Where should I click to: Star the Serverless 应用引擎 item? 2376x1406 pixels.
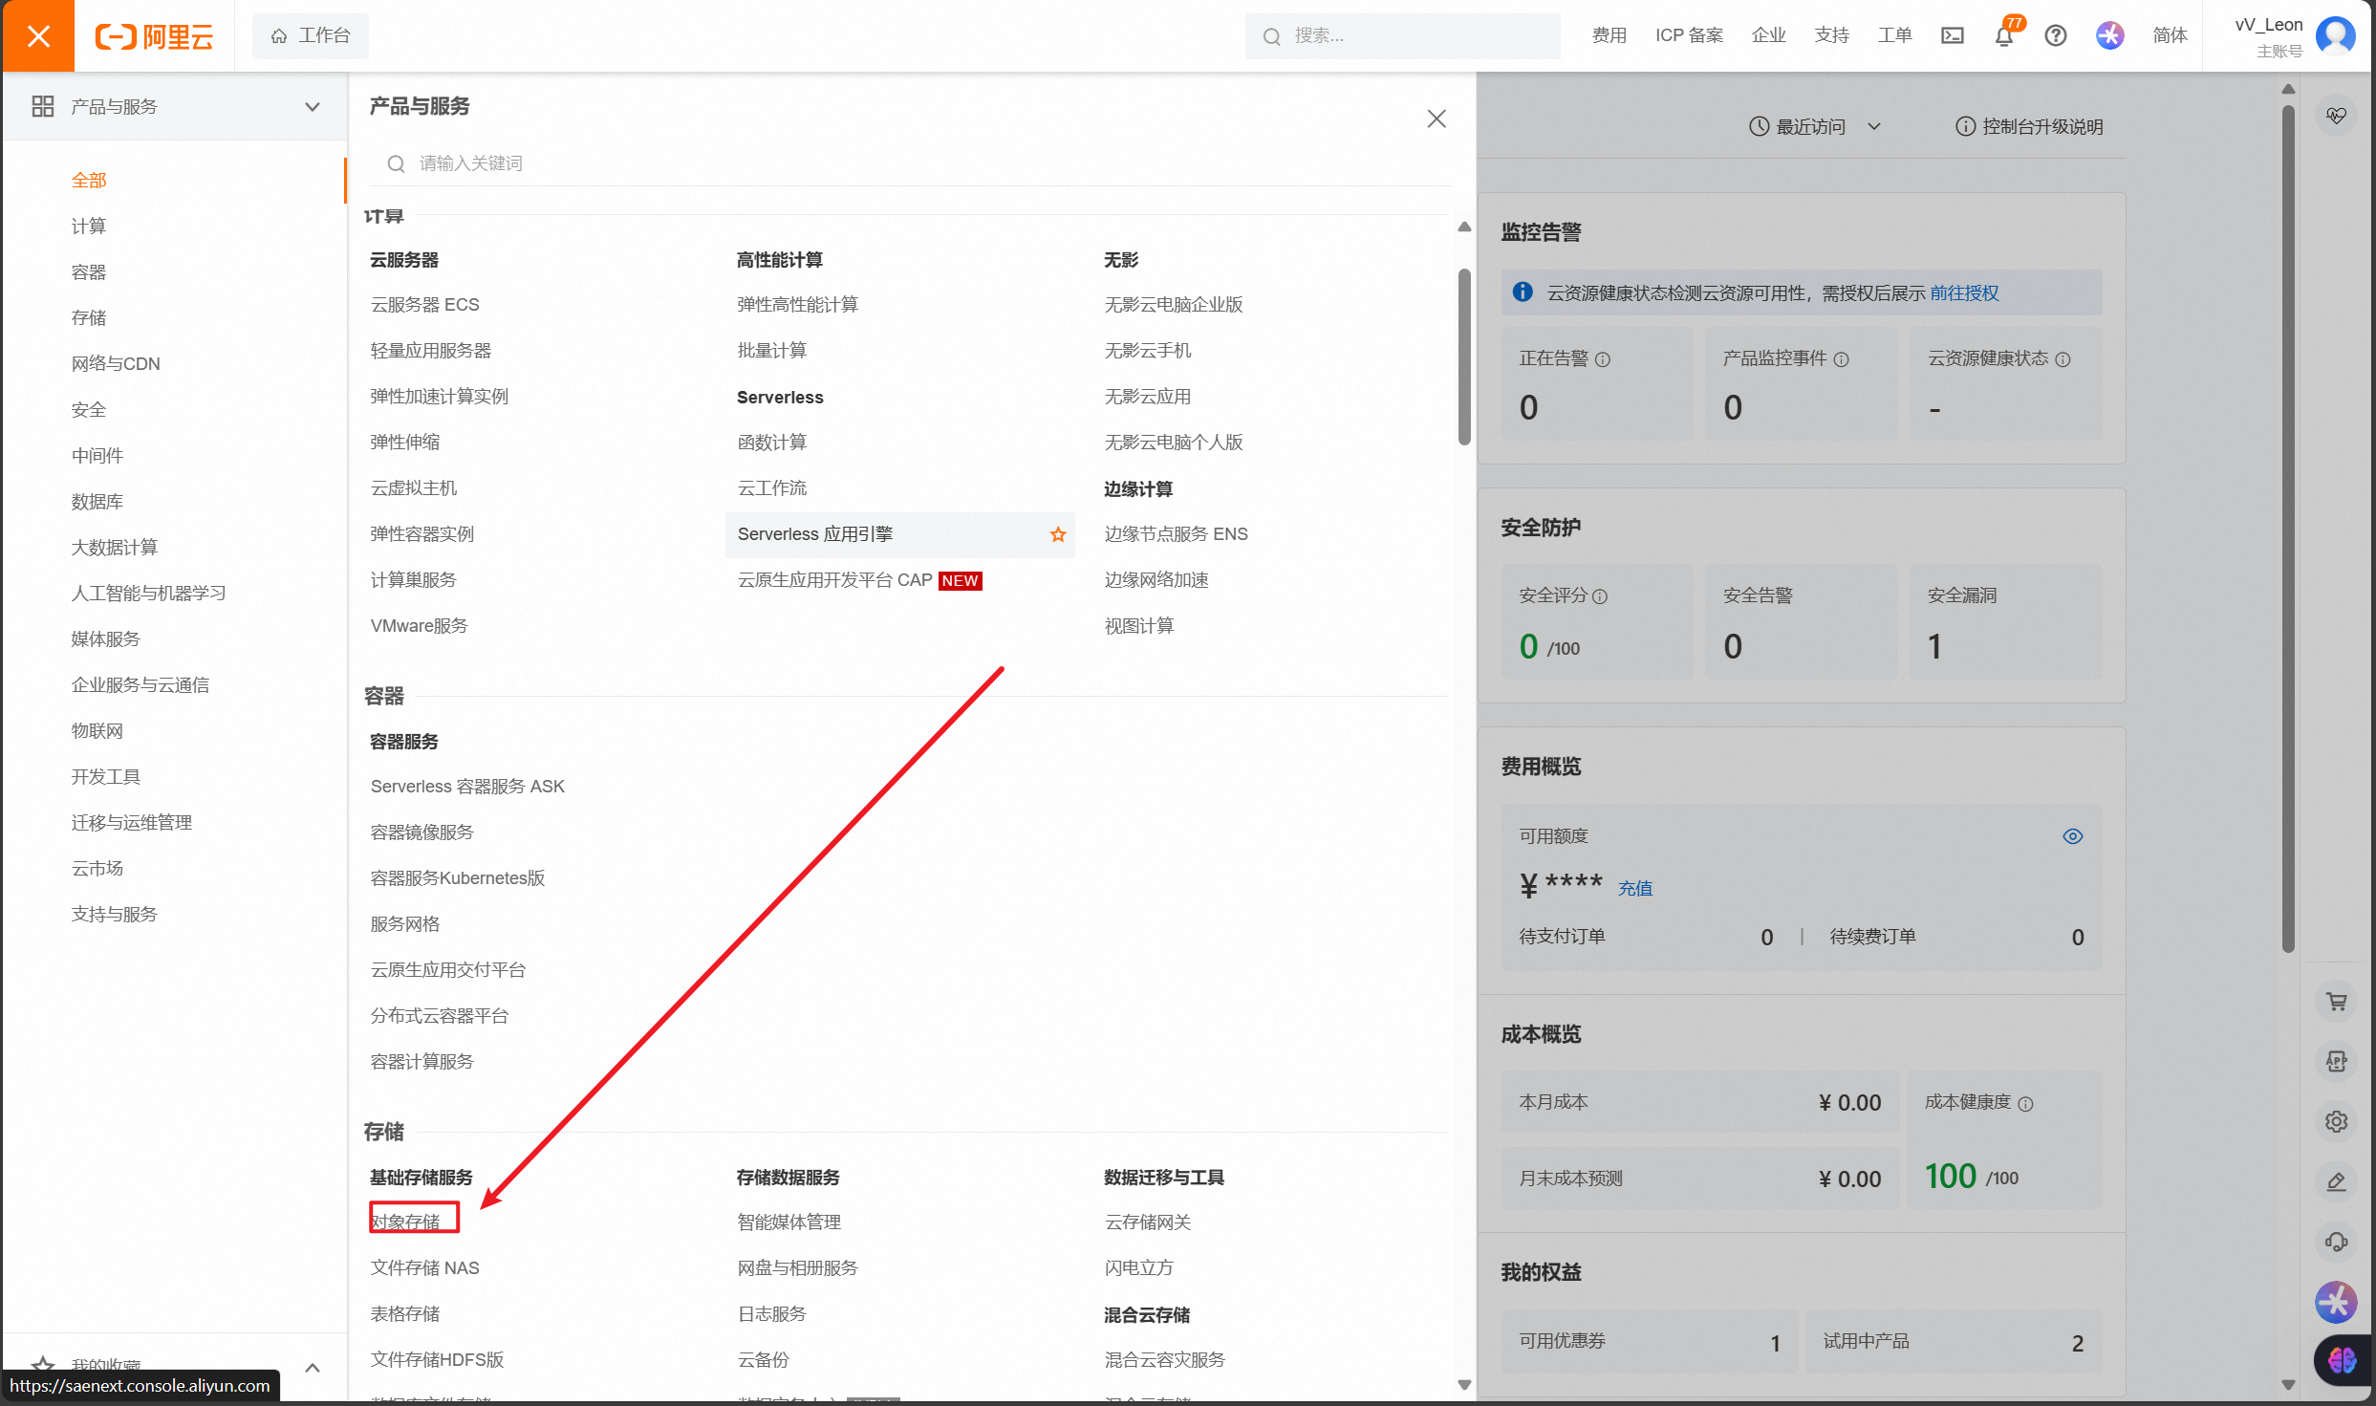1058,534
